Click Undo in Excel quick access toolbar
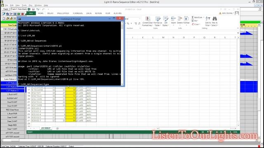This screenshot has height=148, width=264. coord(38,9)
